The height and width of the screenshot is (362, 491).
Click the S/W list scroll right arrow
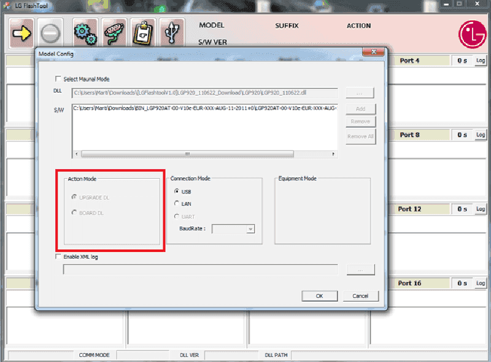333,154
